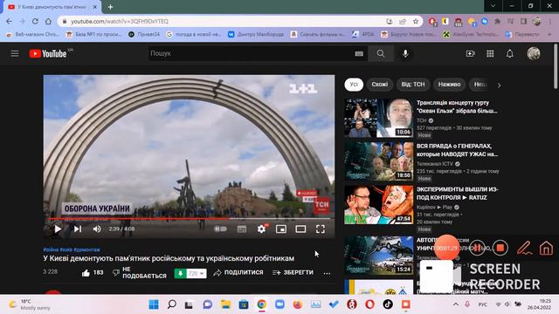Focus the YouTube Пошук search field

(250, 53)
